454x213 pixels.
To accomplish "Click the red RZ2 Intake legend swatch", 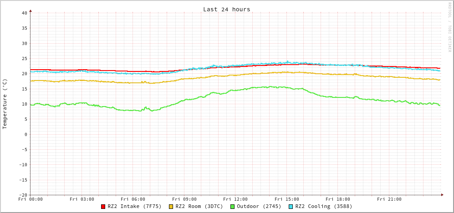I will 103,207.
